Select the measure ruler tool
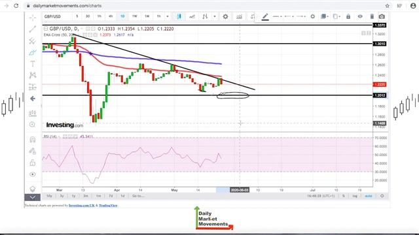 (33, 114)
